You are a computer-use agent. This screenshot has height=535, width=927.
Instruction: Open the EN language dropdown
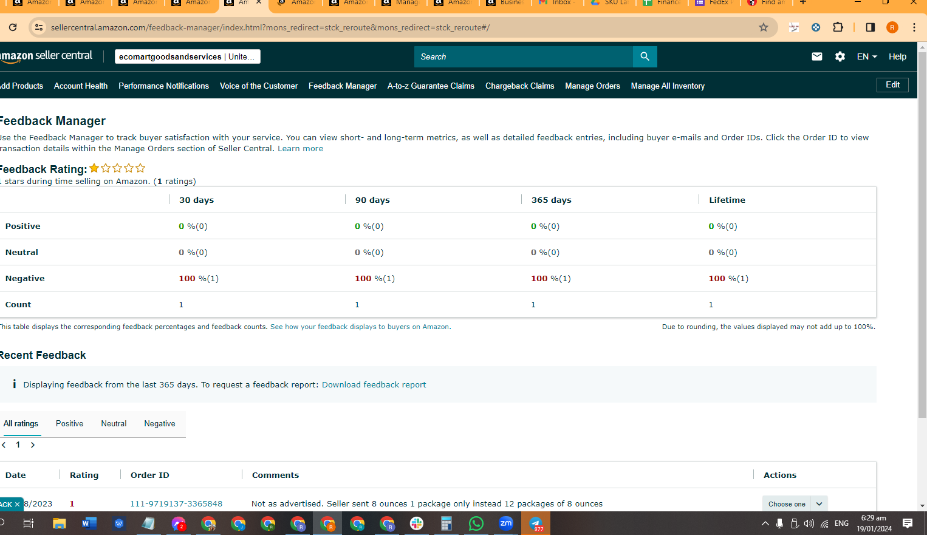867,56
